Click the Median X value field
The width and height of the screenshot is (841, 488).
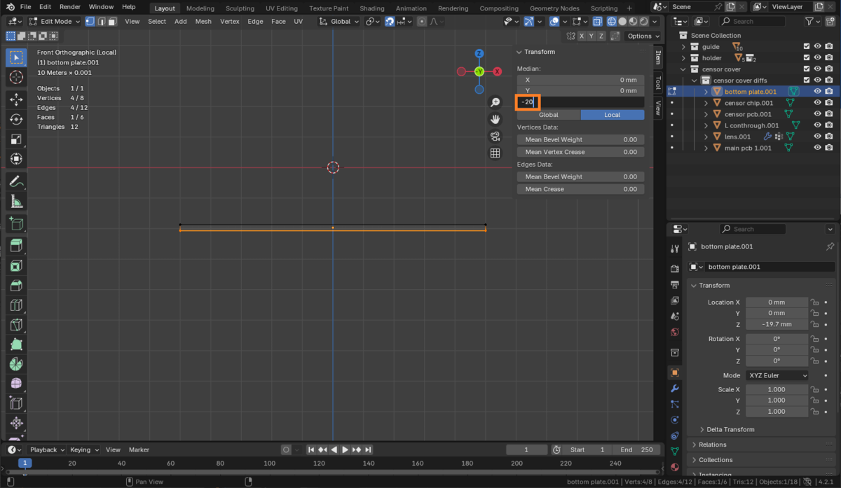(x=580, y=80)
